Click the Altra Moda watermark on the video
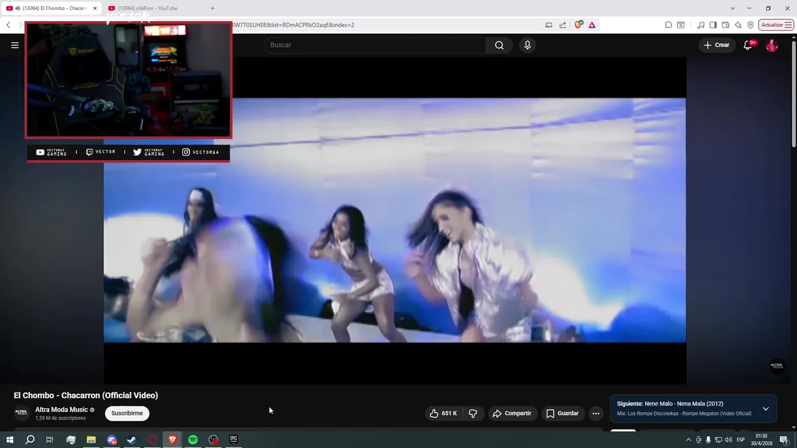The image size is (797, 448). pos(776,366)
